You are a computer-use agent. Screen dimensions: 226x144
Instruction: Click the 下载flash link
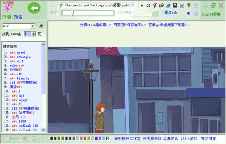tap(169, 12)
